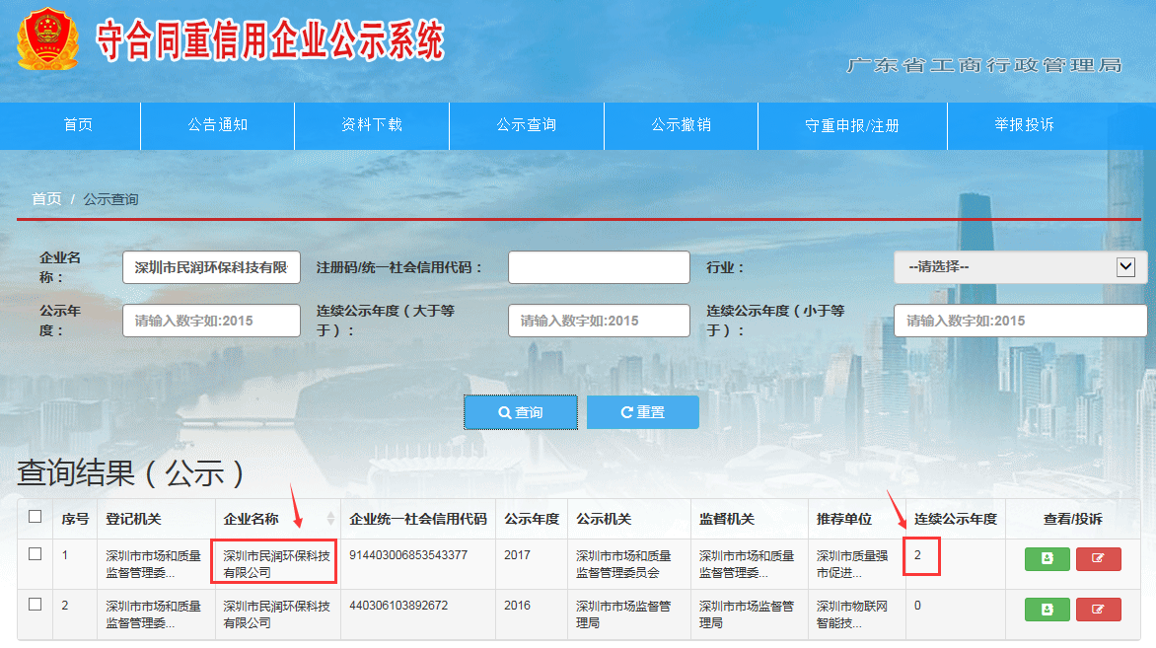The image size is (1156, 648).
Task: Click 首页 breadcrumb link
Action: tap(46, 199)
